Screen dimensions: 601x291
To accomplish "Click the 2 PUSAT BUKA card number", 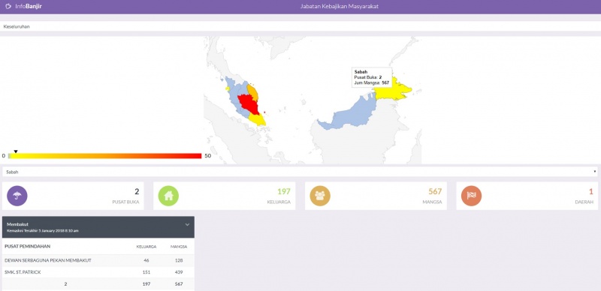I will coord(137,191).
